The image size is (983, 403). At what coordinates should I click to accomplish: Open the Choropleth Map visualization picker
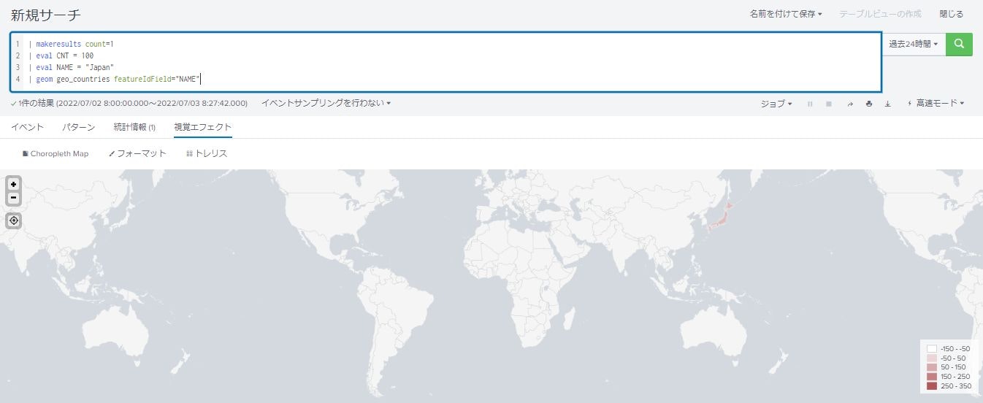[56, 154]
